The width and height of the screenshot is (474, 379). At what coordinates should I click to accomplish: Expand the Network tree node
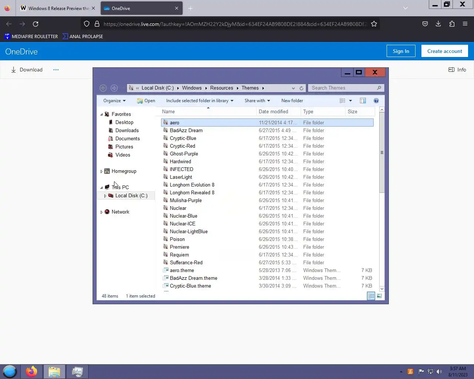pyautogui.click(x=101, y=212)
